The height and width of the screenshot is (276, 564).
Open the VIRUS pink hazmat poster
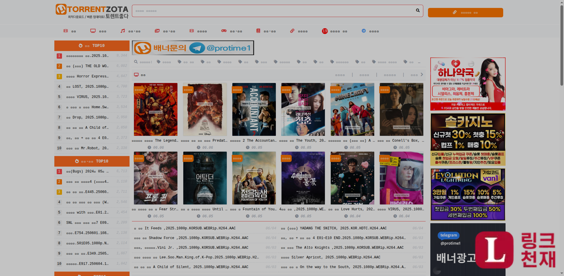[x=402, y=178]
